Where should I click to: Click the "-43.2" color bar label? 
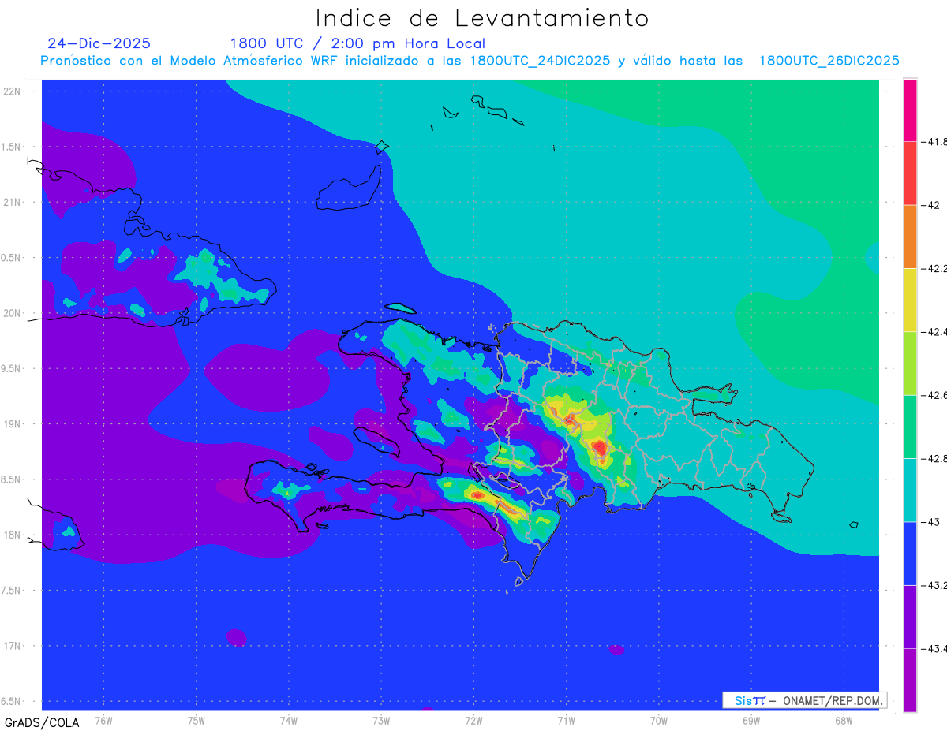pos(934,585)
